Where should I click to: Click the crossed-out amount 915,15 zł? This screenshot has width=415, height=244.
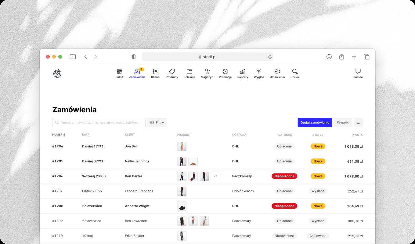click(x=355, y=236)
